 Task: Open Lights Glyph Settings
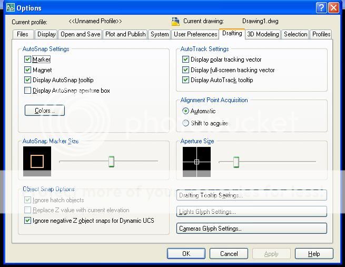tap(252, 212)
